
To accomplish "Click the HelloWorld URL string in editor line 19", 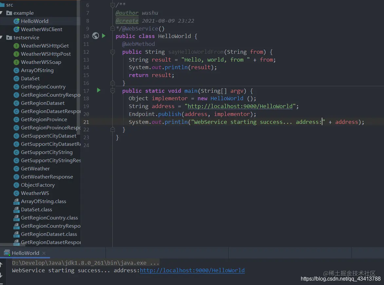I will pos(240,106).
